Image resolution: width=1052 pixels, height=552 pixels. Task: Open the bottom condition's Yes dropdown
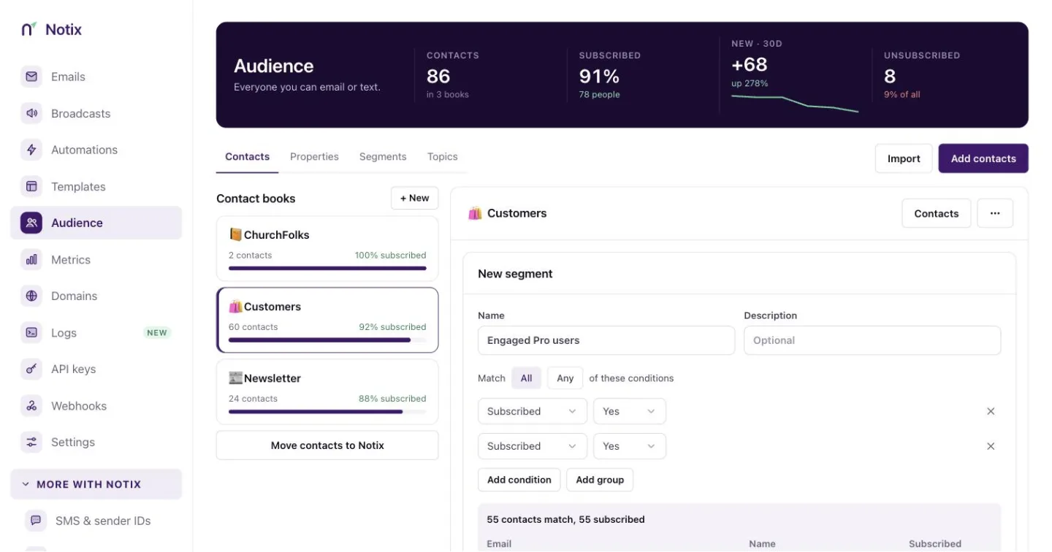[630, 446]
